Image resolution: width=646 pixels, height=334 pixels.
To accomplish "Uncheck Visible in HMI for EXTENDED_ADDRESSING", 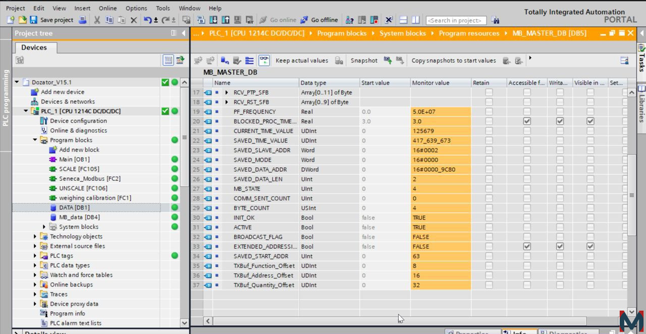I will [x=590, y=247].
